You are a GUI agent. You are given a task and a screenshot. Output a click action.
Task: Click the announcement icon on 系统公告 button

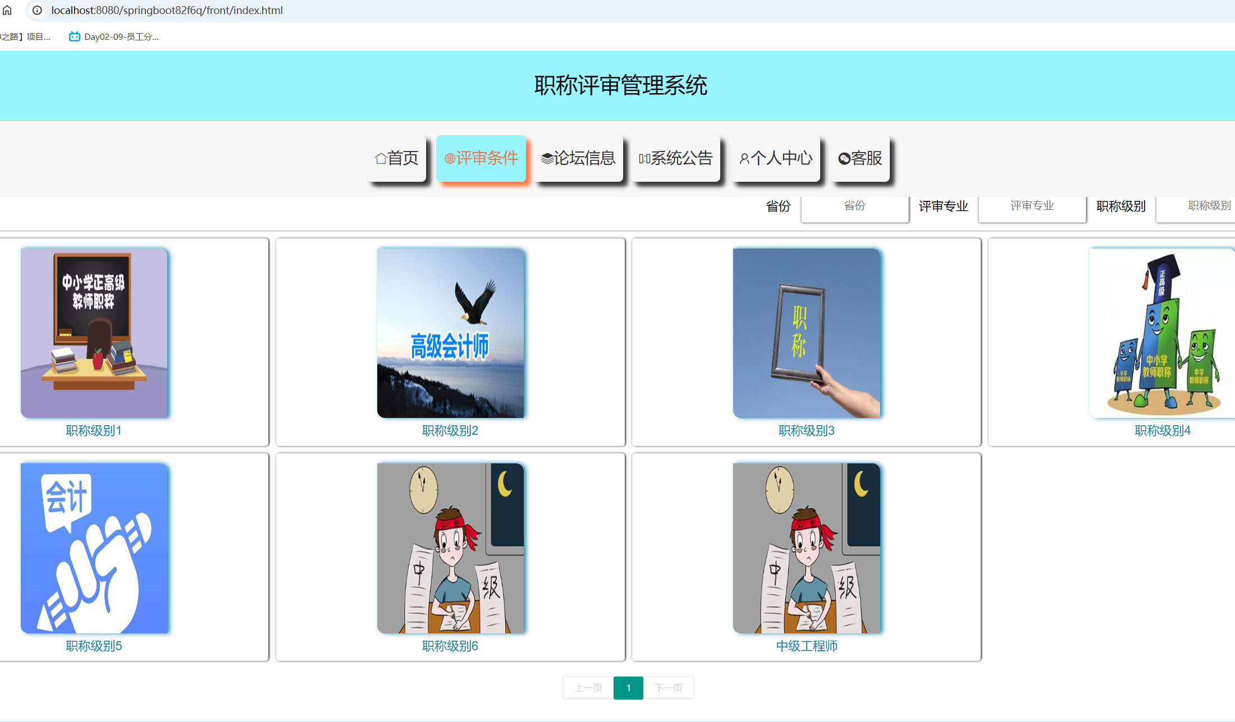(644, 159)
